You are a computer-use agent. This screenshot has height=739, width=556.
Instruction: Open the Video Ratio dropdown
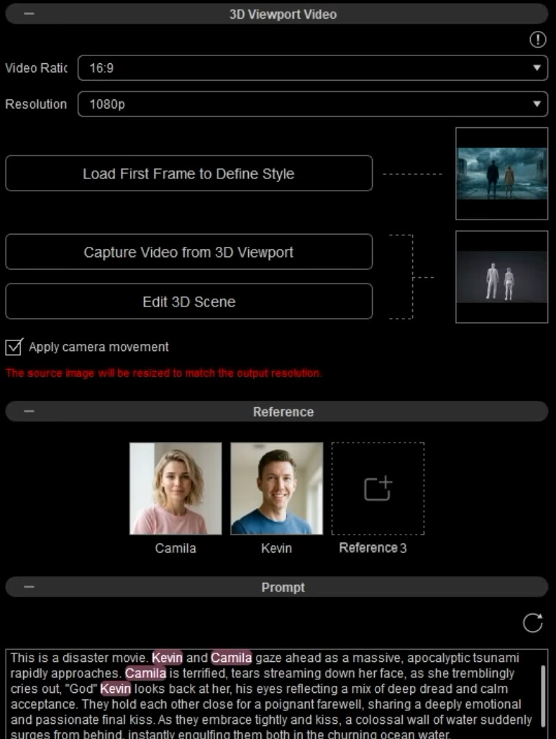click(x=313, y=68)
